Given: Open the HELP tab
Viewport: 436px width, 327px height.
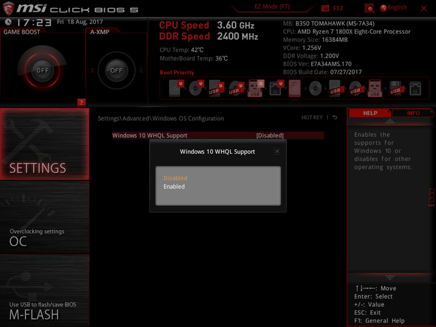Looking at the screenshot, I should tap(370, 113).
